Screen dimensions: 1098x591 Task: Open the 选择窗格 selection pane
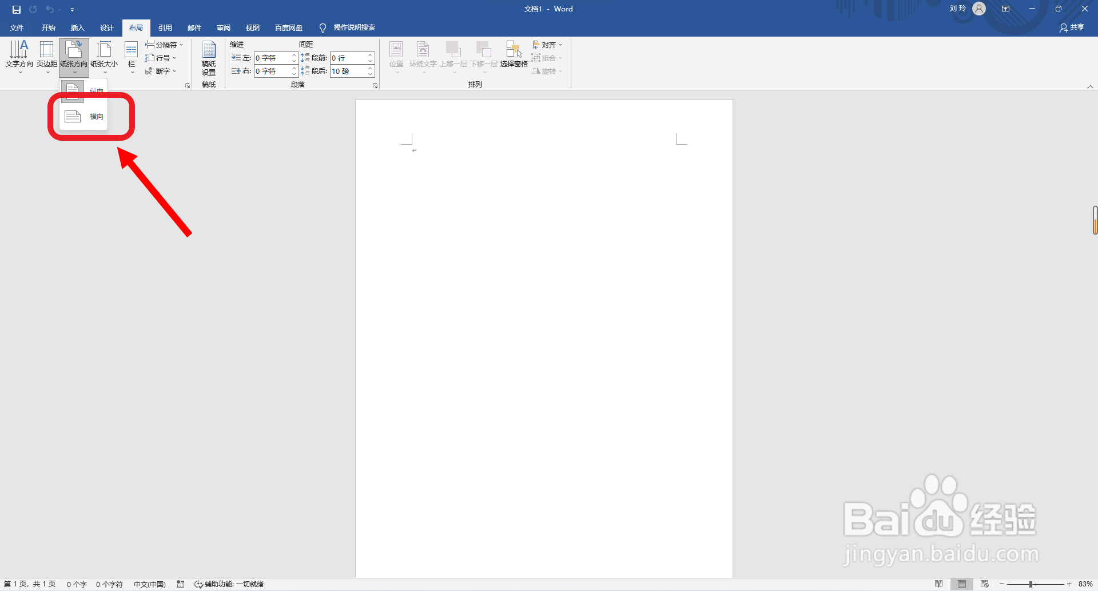(x=514, y=55)
